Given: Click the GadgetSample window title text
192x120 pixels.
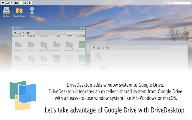Looking at the screenshot, I should [x=100, y=43].
